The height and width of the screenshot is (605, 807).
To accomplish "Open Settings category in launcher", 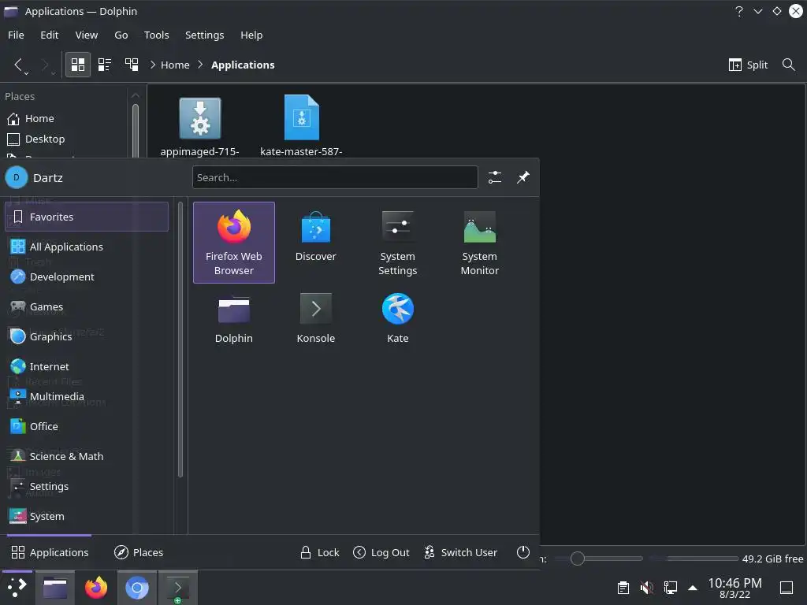I will tap(87, 486).
